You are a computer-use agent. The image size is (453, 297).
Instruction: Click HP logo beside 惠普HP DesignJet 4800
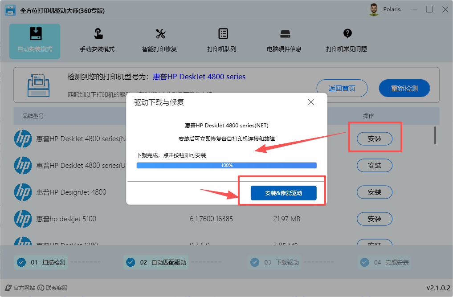point(23,192)
